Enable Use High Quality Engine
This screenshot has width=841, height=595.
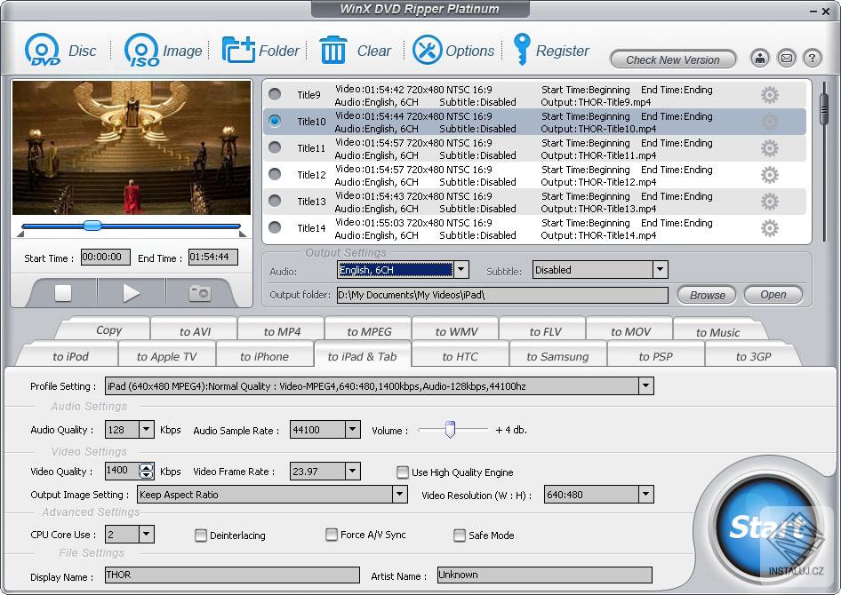[x=403, y=472]
